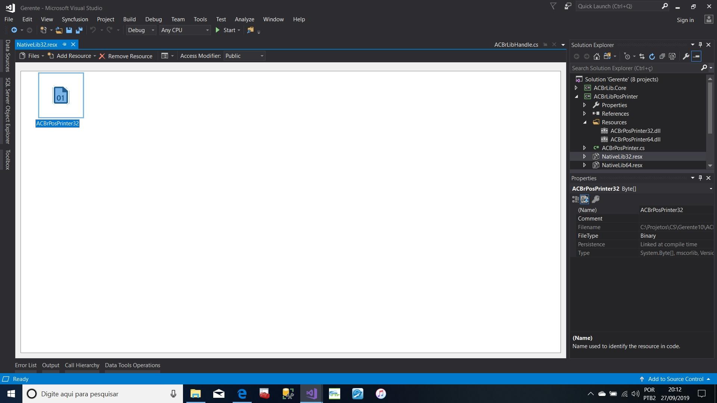The height and width of the screenshot is (403, 717).
Task: Switch Properties grid to Categorized view
Action: tap(575, 199)
